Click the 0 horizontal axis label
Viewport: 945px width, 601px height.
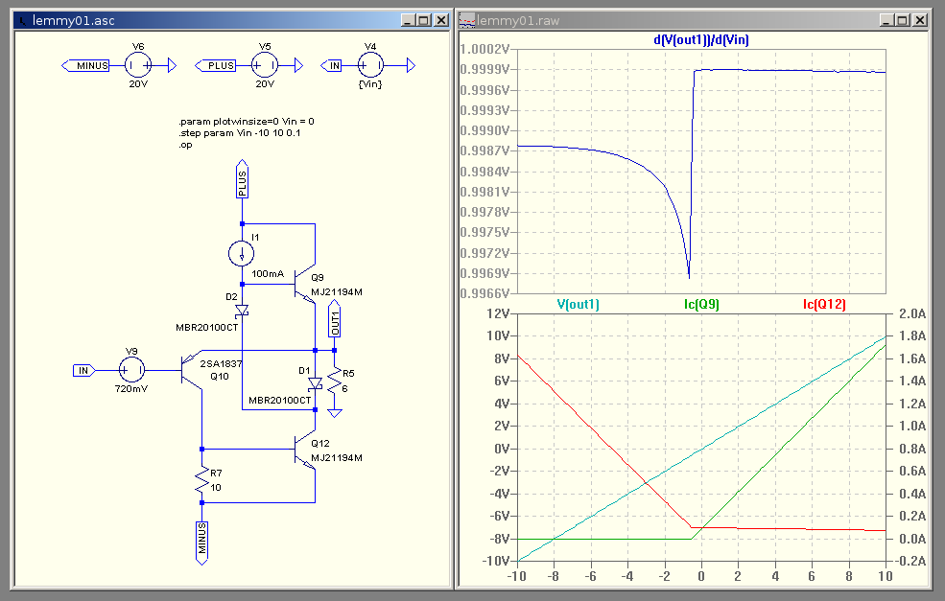click(701, 576)
